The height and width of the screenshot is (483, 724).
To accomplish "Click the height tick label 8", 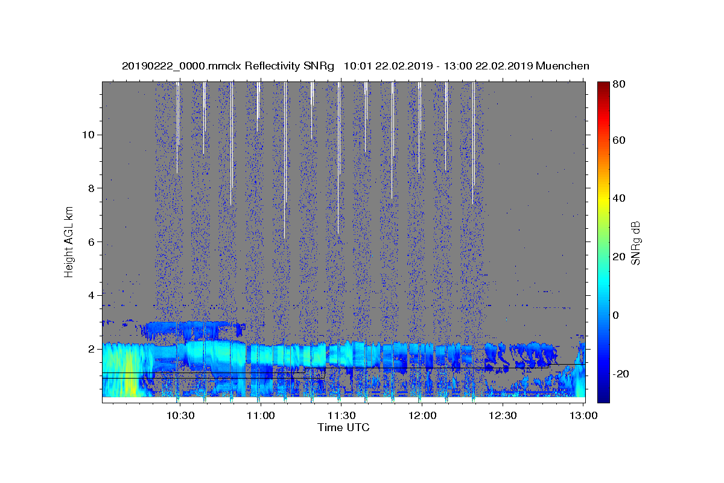I will point(91,188).
